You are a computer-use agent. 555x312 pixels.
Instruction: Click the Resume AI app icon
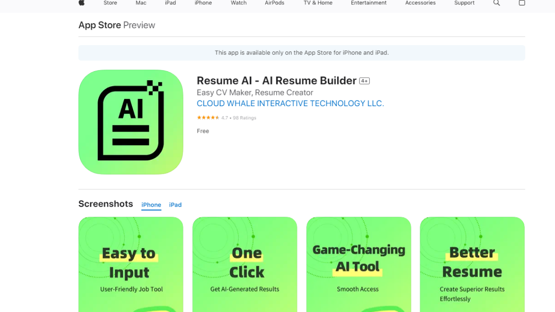pos(131,122)
